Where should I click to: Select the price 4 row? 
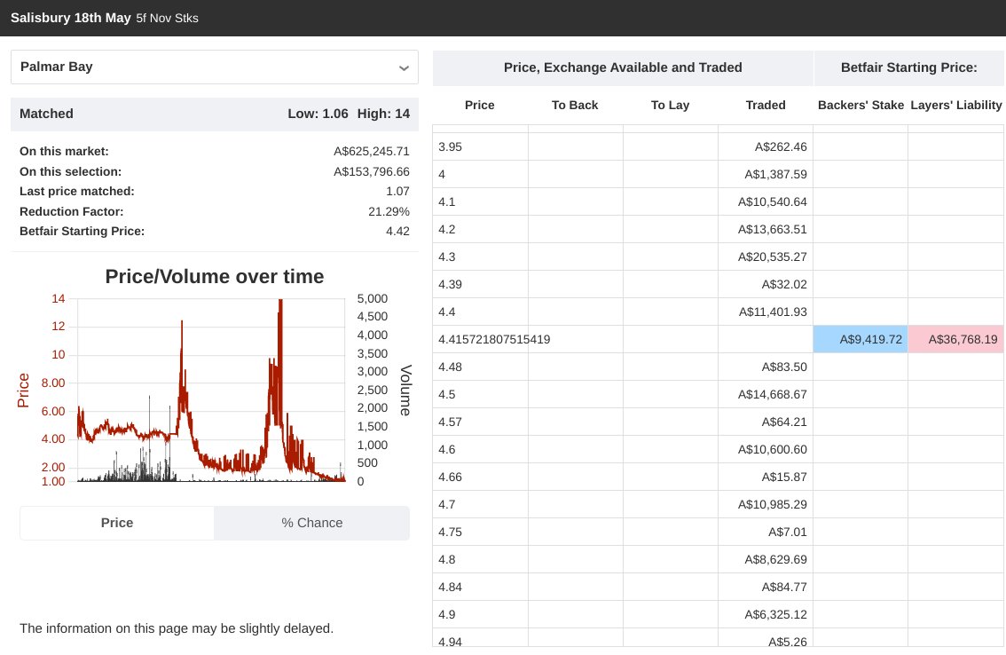click(718, 175)
